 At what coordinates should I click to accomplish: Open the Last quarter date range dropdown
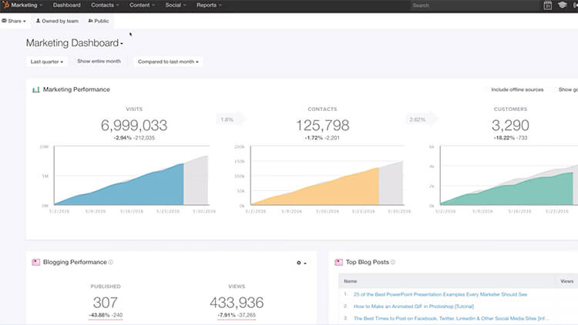pyautogui.click(x=47, y=62)
